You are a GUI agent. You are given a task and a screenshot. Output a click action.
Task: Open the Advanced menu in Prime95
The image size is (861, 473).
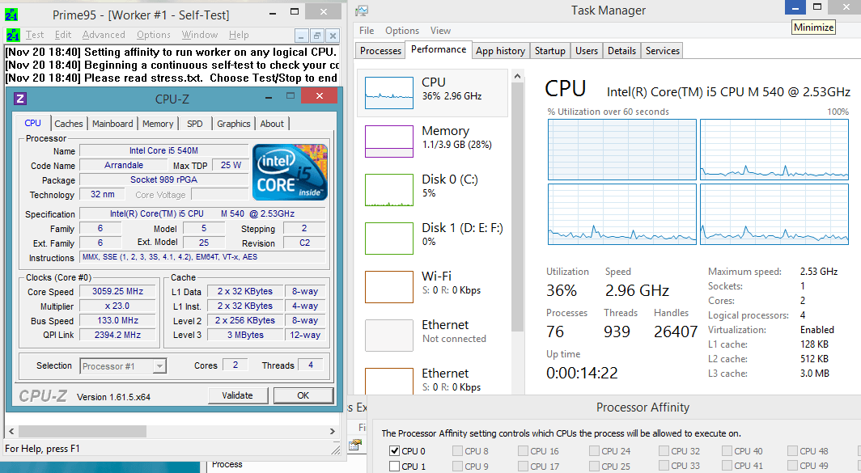click(104, 35)
